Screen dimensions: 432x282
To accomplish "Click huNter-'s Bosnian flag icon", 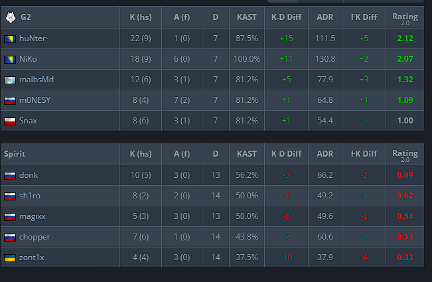I will click(x=10, y=39).
